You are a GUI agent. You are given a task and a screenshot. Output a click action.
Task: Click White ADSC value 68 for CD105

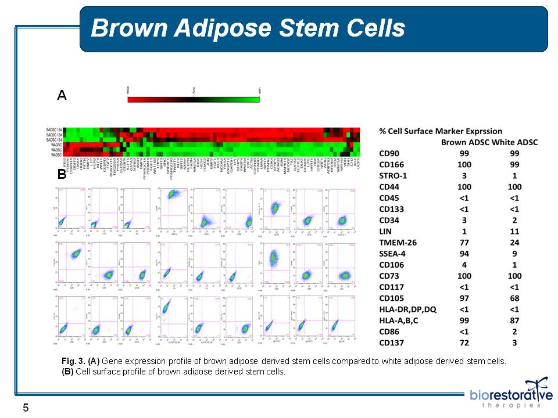tap(514, 298)
